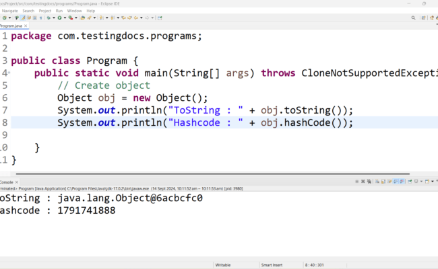Remove all terminated launches (double X)
438x269 pixels.
tap(369, 182)
